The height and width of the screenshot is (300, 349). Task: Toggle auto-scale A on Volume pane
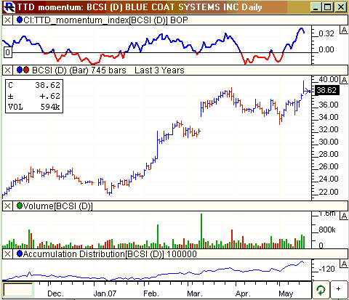coord(344,216)
